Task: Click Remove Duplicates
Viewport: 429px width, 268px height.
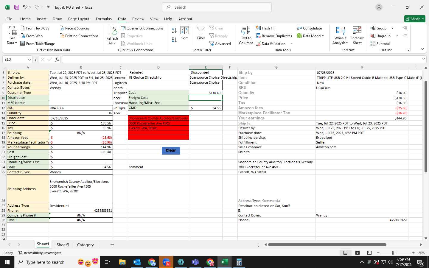Action: point(274,36)
